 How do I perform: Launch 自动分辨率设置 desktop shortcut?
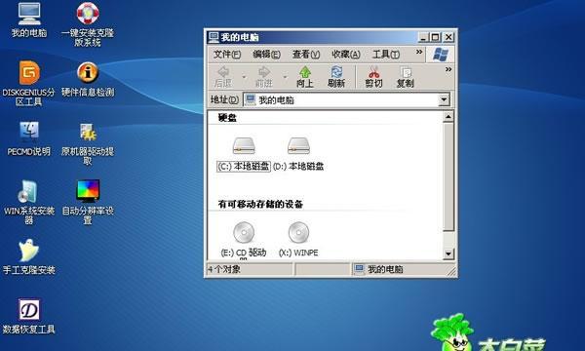(88, 202)
